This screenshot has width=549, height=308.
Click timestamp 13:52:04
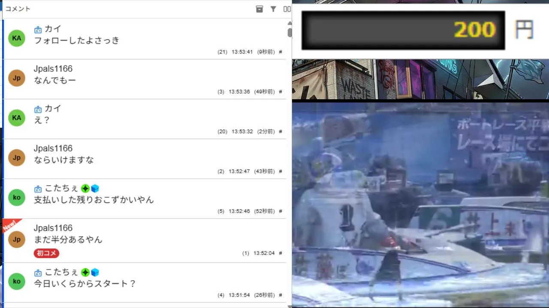(x=264, y=253)
